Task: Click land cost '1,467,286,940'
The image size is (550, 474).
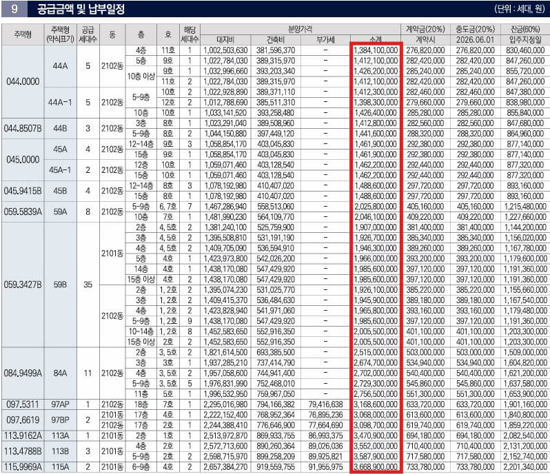Action: coord(225,207)
